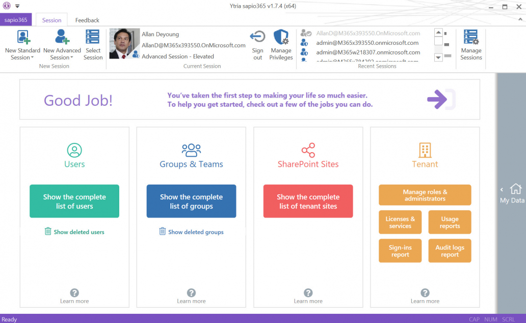The image size is (526, 323).
Task: Click the NUM indicator in status bar
Action: pos(491,319)
